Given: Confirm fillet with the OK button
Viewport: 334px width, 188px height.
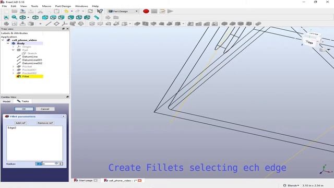Looking at the screenshot, I should click(24, 109).
